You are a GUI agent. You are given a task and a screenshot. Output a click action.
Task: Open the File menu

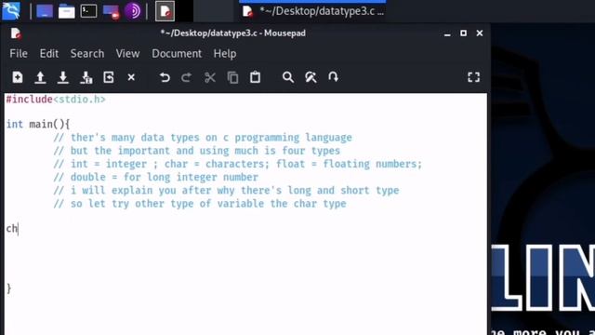(x=19, y=54)
